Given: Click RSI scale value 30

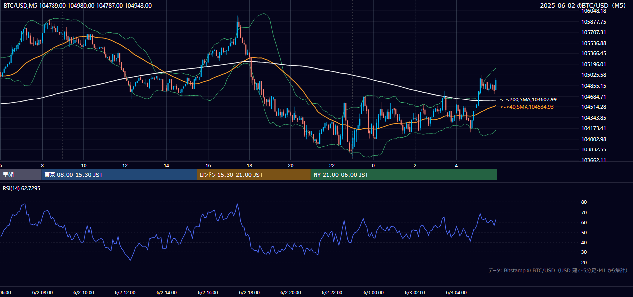Looking at the screenshot, I should pos(584,252).
